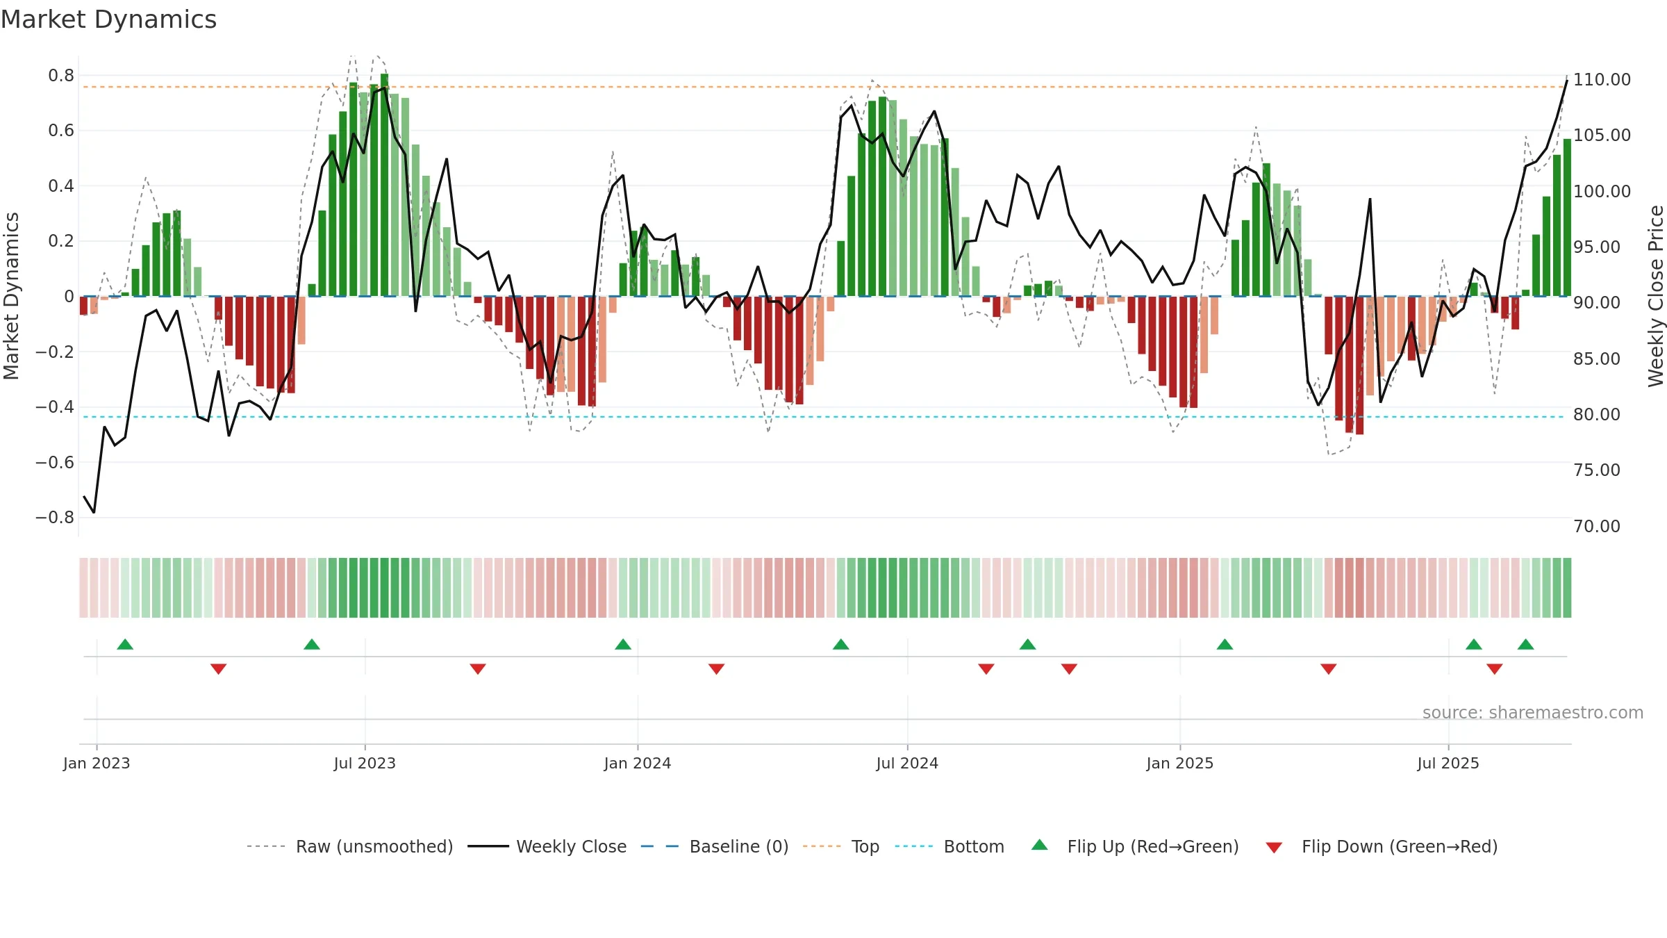The height and width of the screenshot is (938, 1667).
Task: Click the Jul 2025 x-axis label
Action: pyautogui.click(x=1448, y=763)
